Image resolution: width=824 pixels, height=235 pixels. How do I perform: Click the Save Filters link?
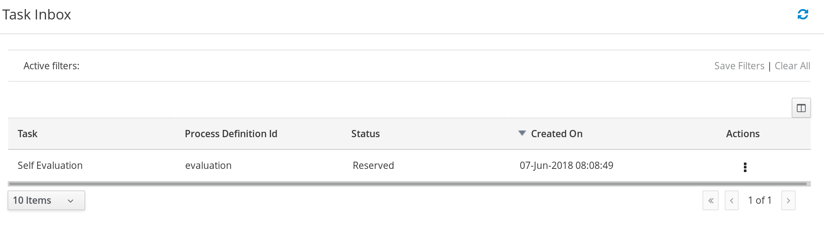coord(739,66)
